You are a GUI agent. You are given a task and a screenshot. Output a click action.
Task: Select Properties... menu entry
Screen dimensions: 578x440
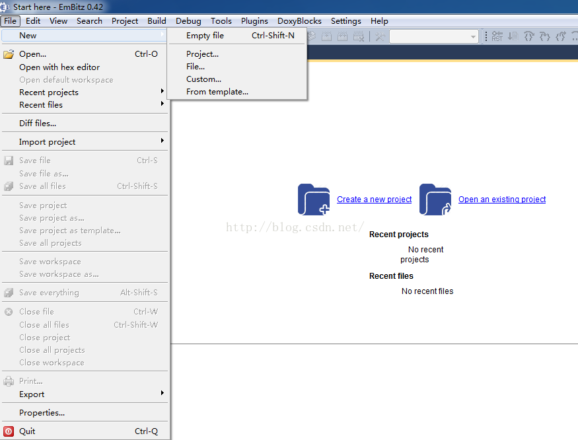pos(84,413)
